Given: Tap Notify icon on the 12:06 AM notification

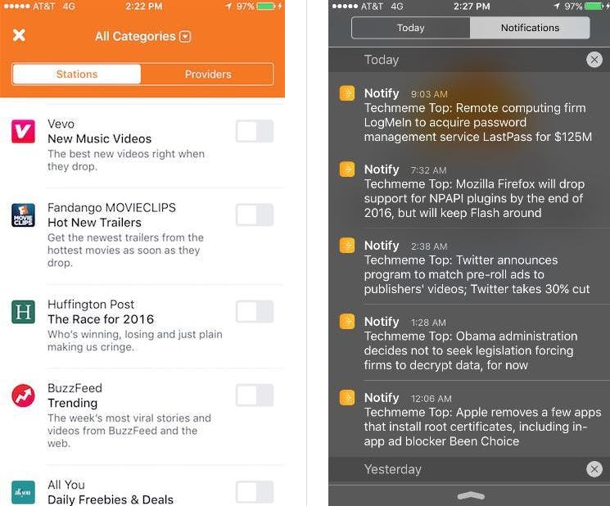Looking at the screenshot, I should pos(347,398).
